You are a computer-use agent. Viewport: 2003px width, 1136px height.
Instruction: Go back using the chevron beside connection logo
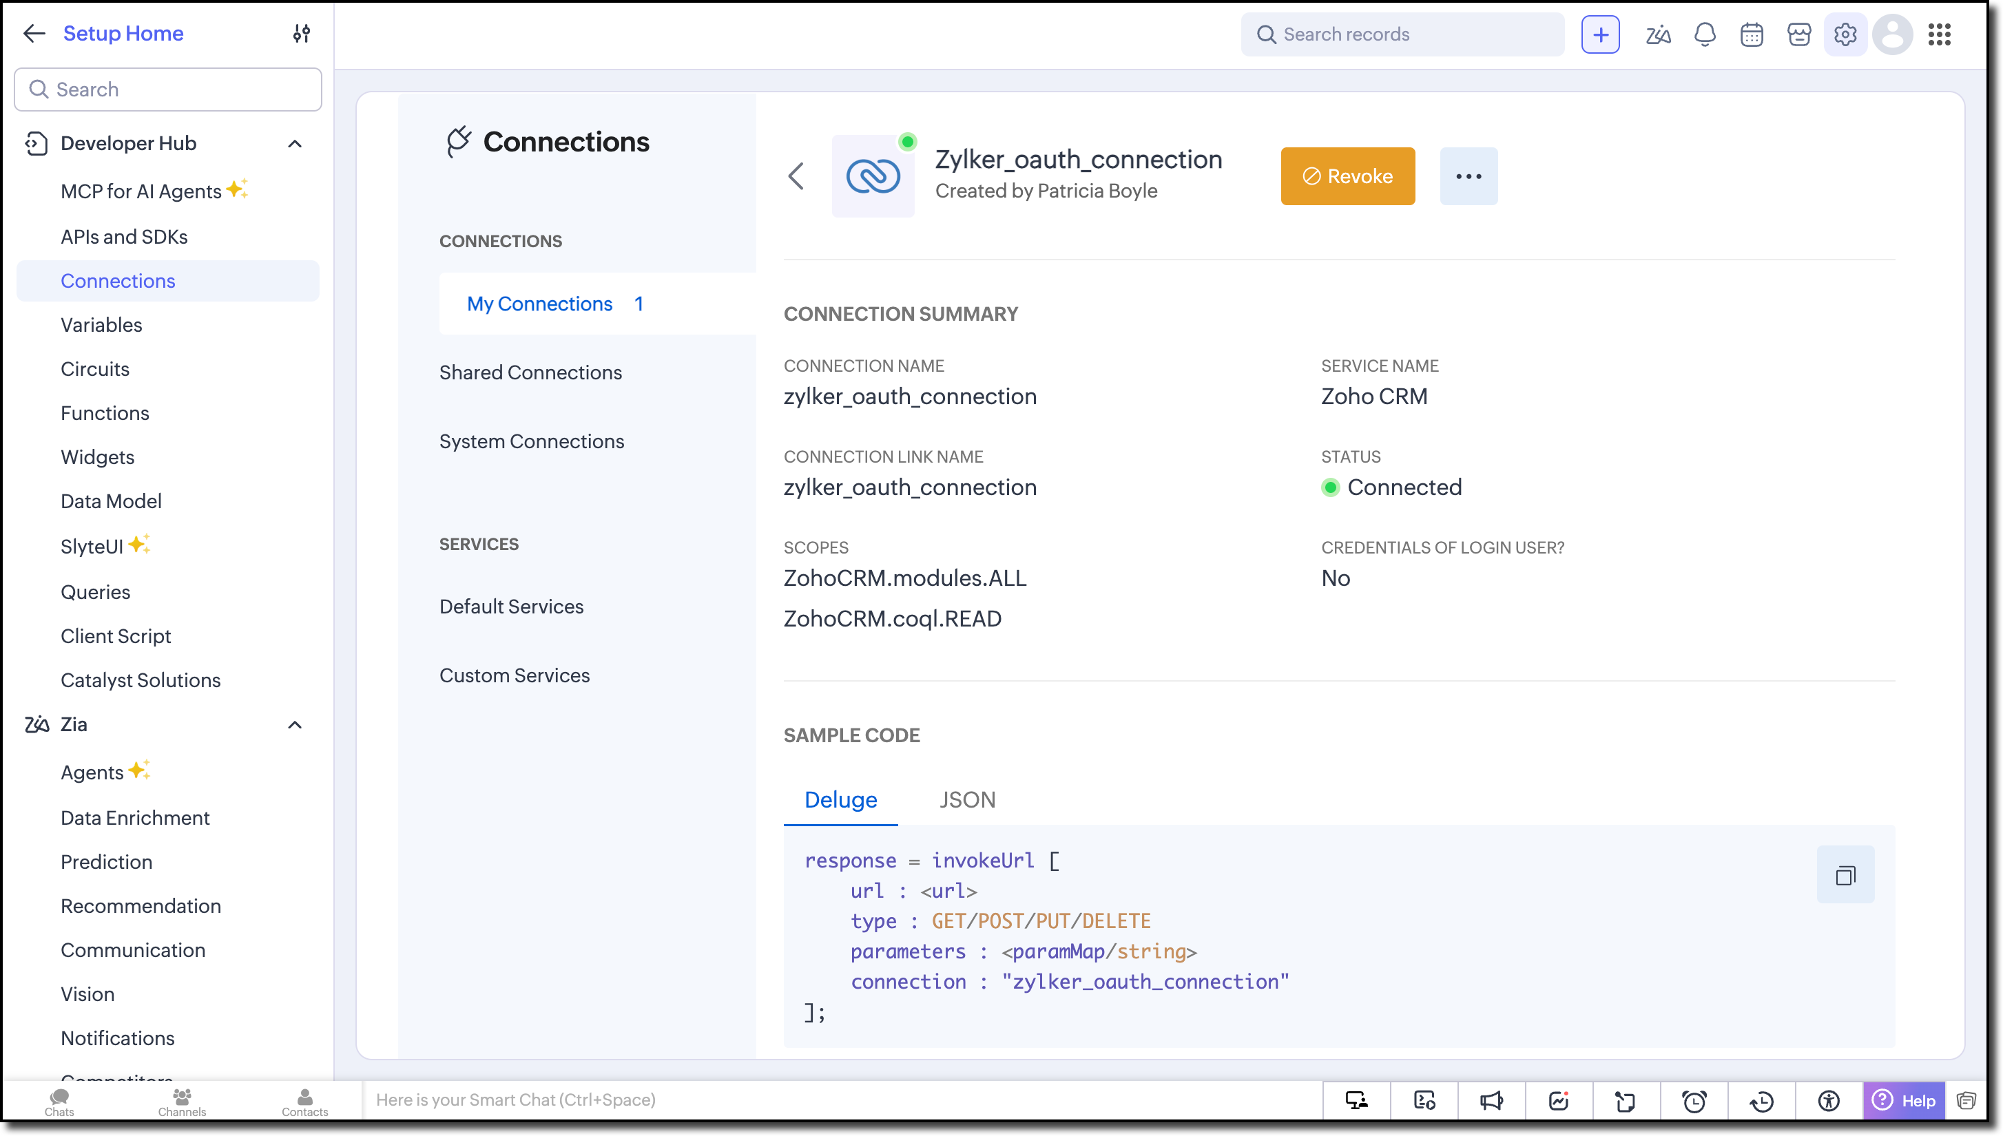point(796,176)
